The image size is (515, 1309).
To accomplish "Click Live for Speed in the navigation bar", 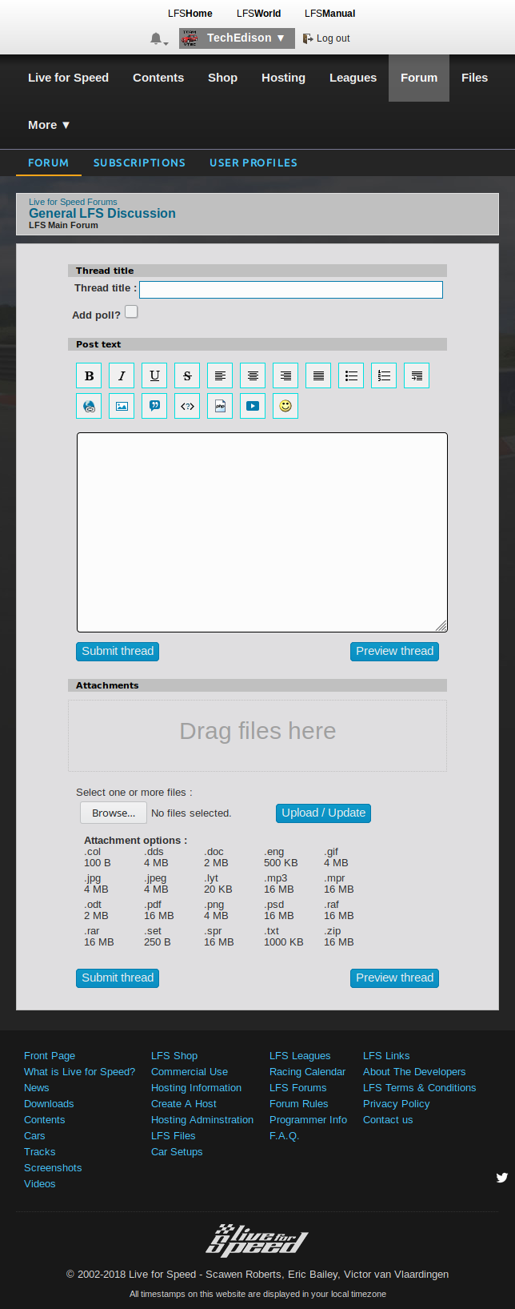I will [x=68, y=78].
